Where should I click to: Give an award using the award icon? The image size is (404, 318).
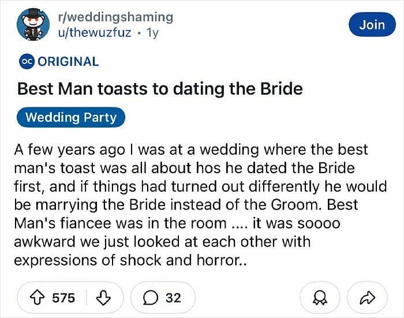coord(317,298)
